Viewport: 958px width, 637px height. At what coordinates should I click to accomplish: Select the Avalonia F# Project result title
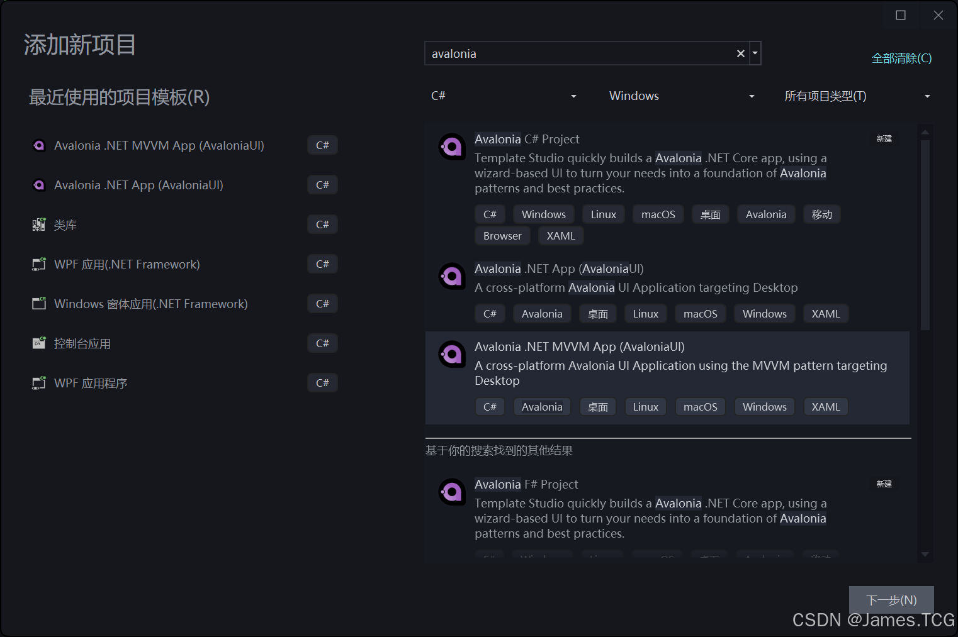tap(526, 484)
